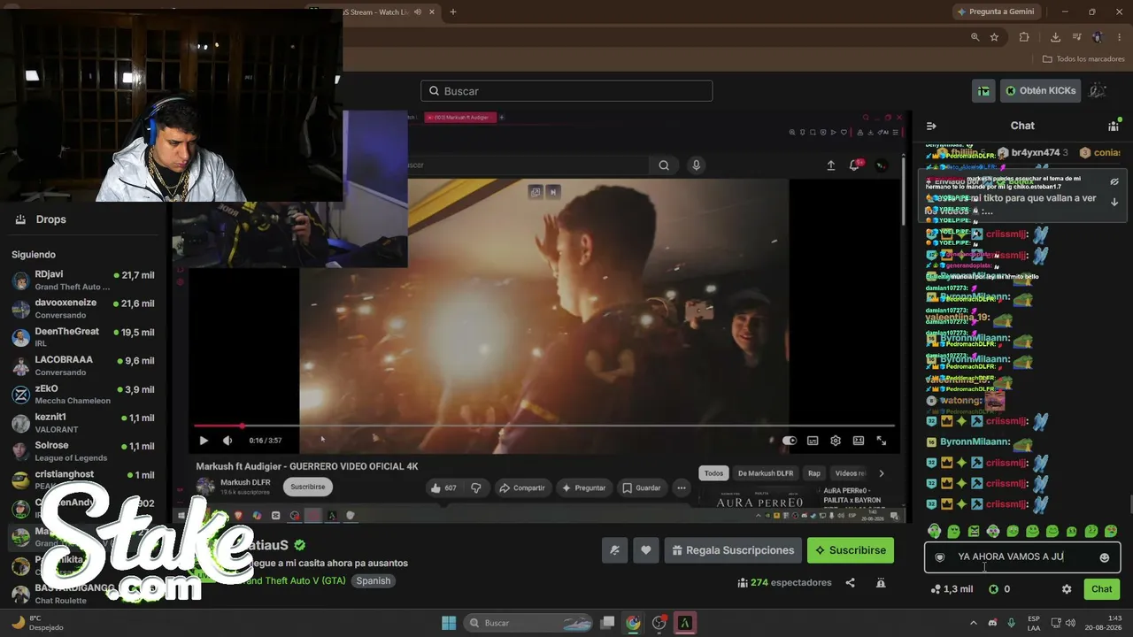Open LACOBRAAA's channel
The height and width of the screenshot is (637, 1133).
click(x=83, y=365)
